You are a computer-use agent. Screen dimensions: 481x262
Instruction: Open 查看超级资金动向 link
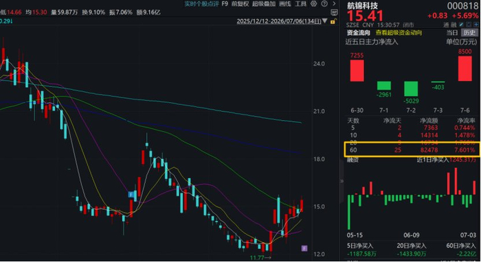(x=399, y=33)
